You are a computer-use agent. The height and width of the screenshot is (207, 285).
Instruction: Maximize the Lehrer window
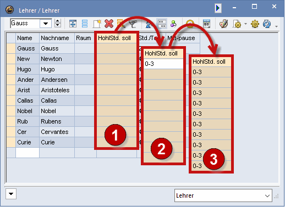point(254,7)
